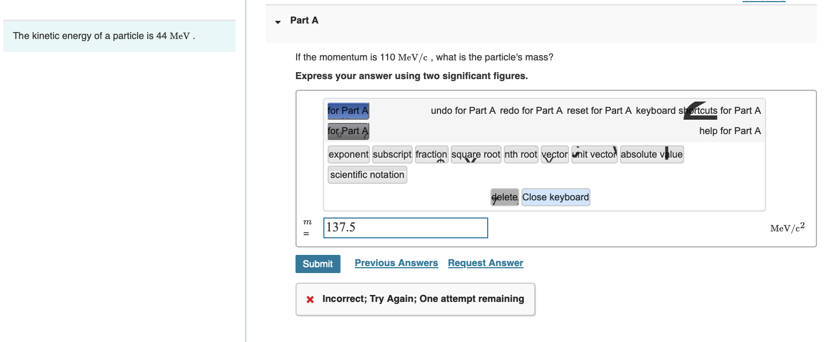Close keyboard panel for Part A

coord(555,197)
